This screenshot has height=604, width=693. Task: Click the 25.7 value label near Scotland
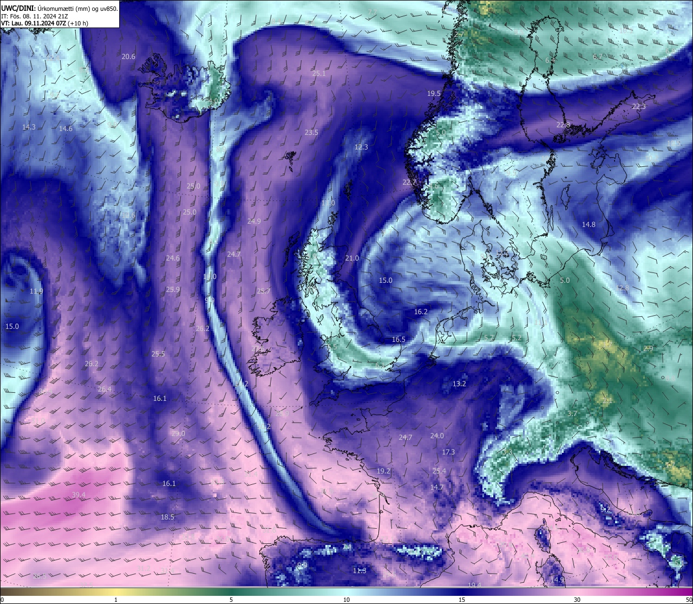click(x=264, y=291)
